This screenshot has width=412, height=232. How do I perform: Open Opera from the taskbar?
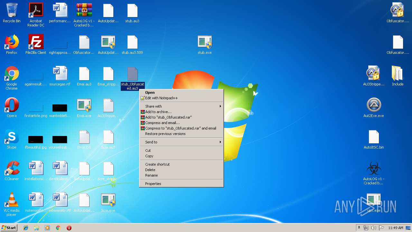coord(69,228)
